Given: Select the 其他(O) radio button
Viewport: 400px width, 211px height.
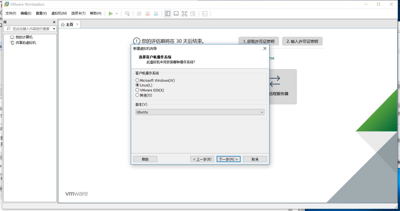Looking at the screenshot, I should point(137,95).
